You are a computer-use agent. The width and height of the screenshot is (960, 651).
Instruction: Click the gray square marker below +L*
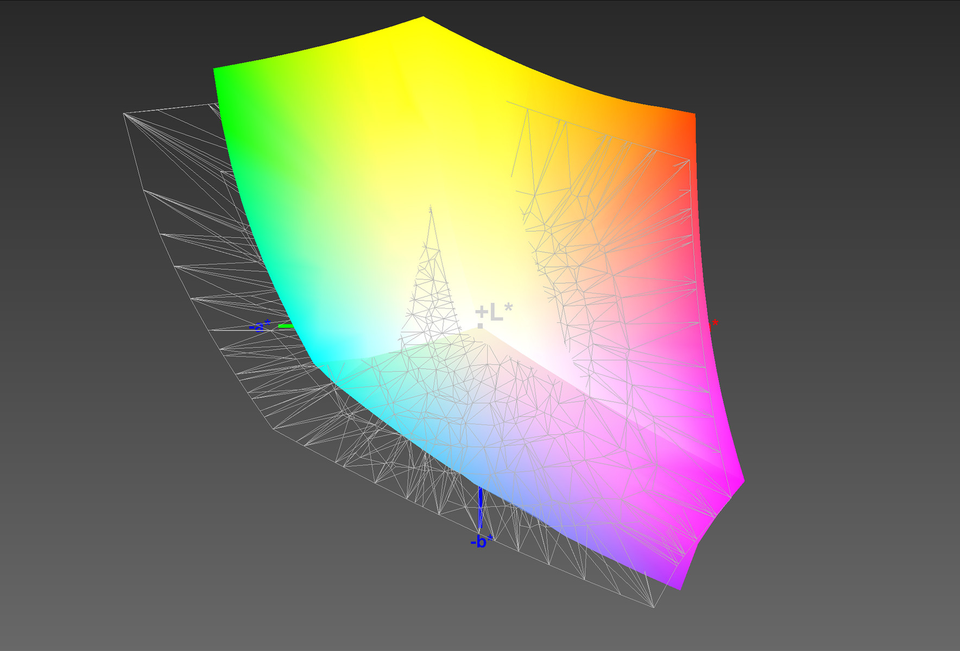tap(480, 326)
